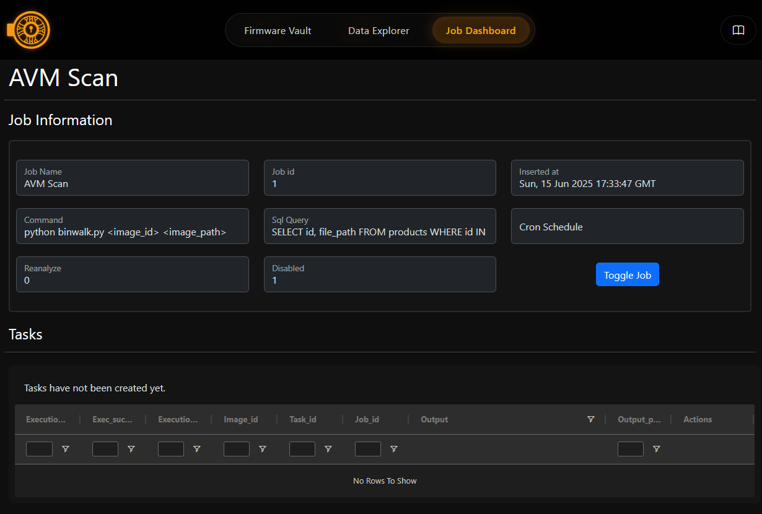The height and width of the screenshot is (514, 762).
Task: Click the Job Information heading
Action: (61, 120)
